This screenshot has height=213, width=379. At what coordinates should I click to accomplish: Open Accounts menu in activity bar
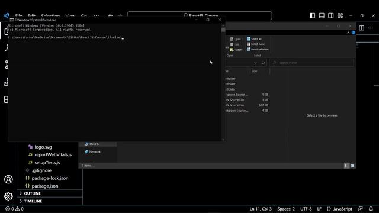click(8, 179)
